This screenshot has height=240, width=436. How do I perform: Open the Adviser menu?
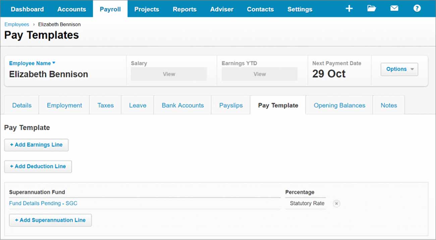pos(222,9)
